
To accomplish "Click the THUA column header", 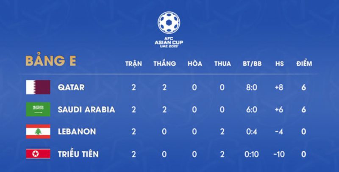I will coord(223,64).
